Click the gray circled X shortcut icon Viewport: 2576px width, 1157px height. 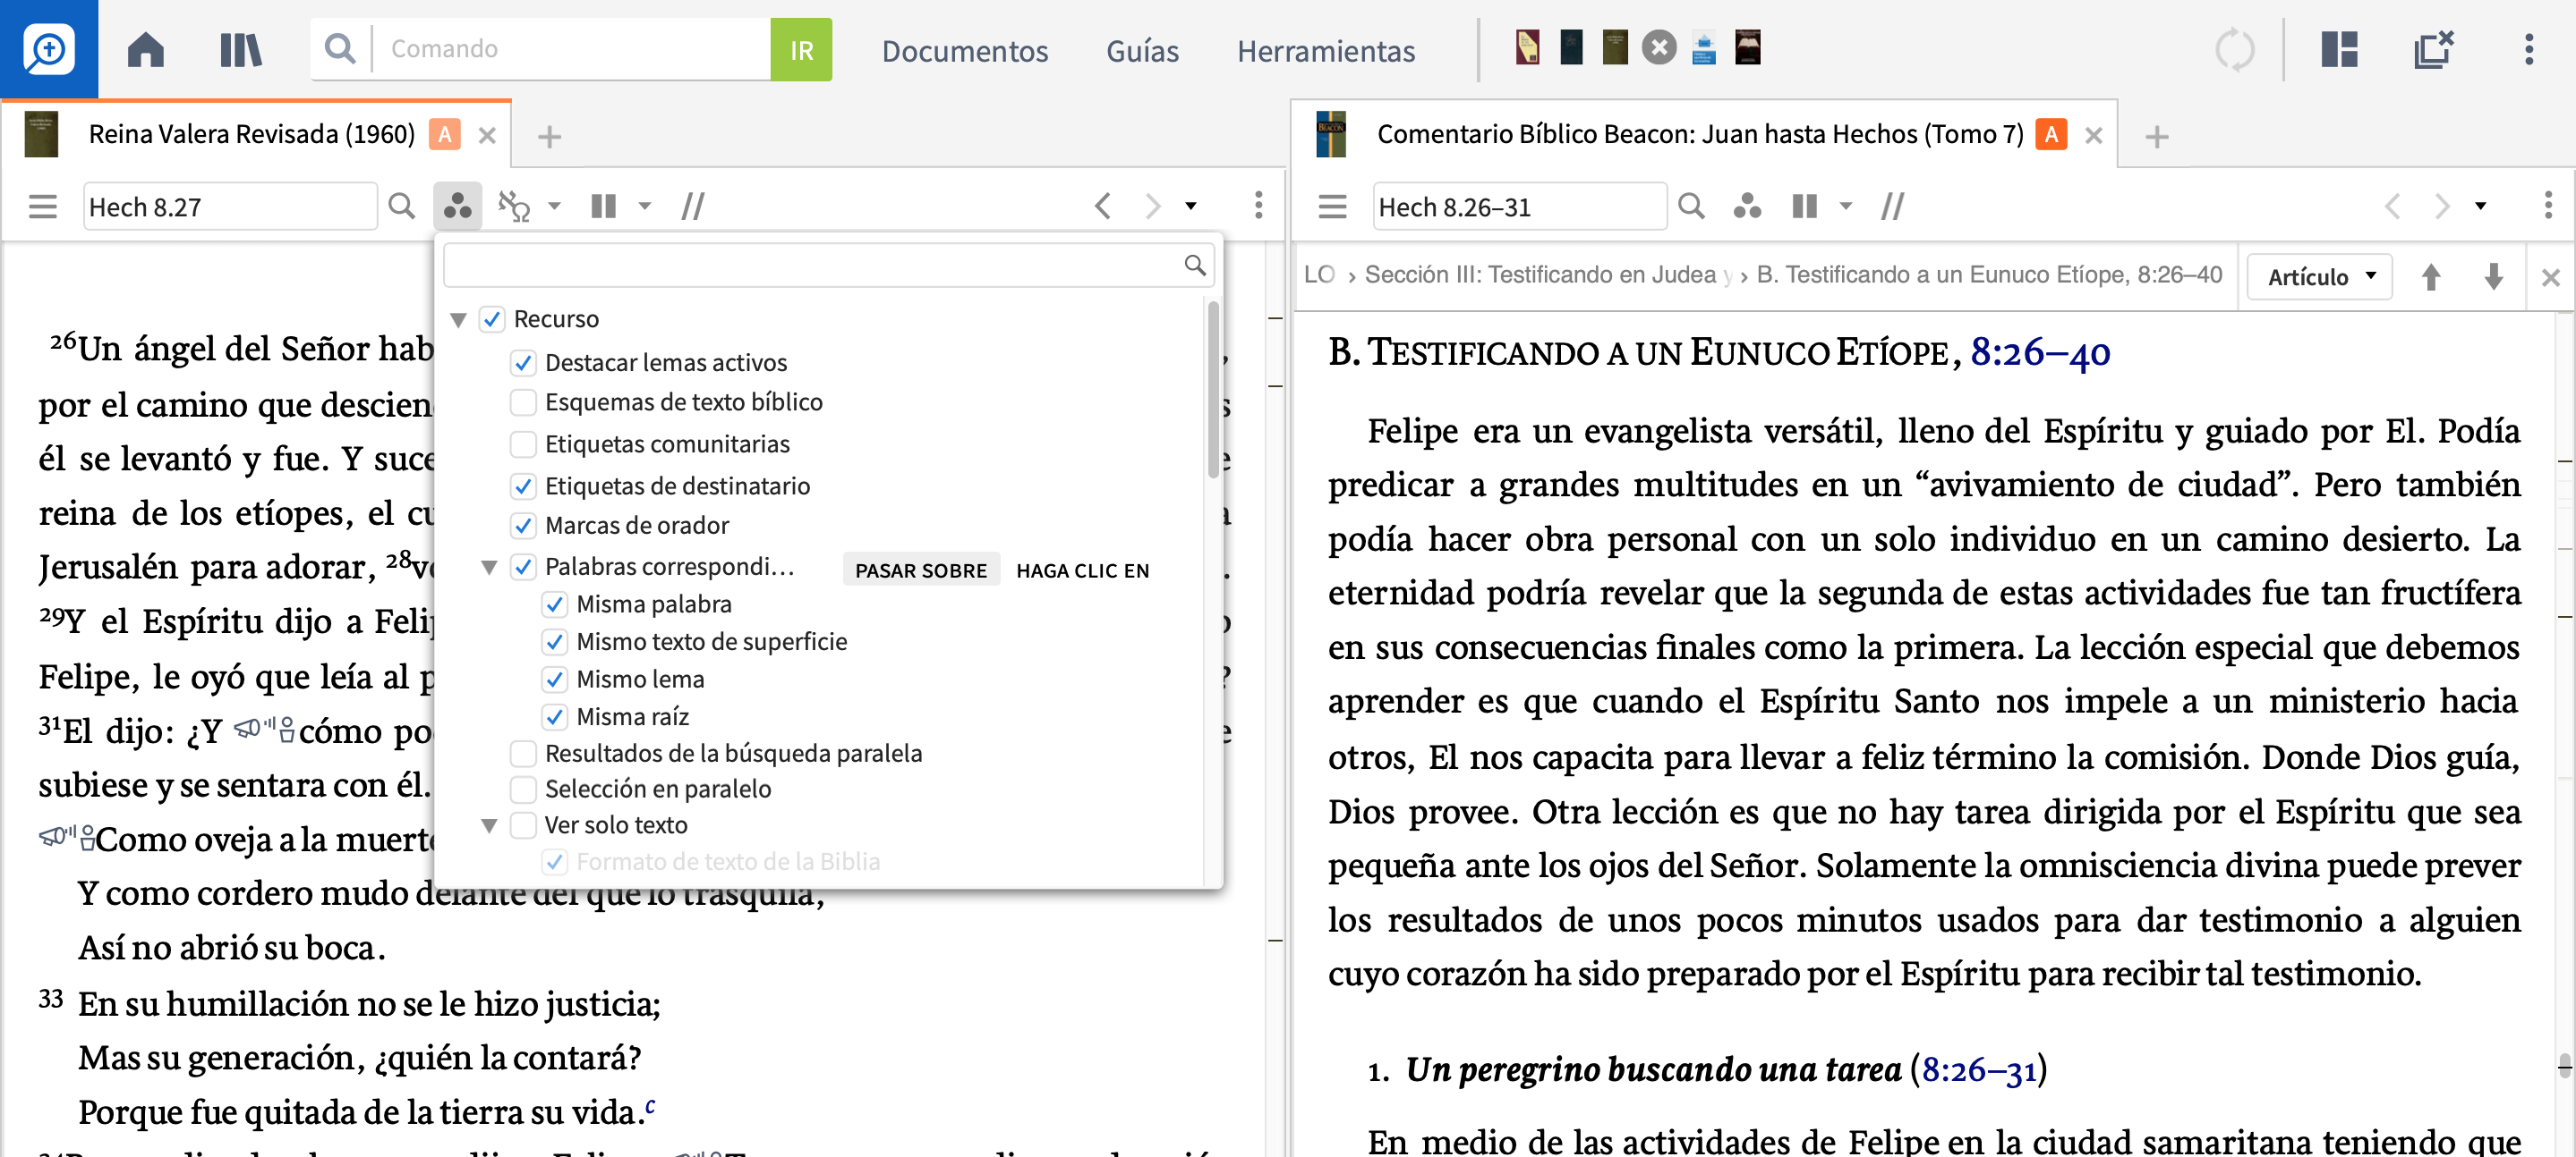[x=1659, y=47]
